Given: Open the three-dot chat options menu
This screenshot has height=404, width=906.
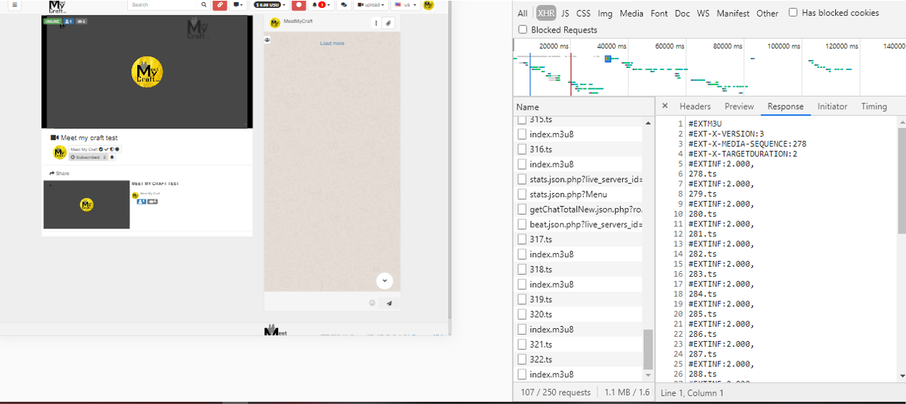Looking at the screenshot, I should [376, 23].
